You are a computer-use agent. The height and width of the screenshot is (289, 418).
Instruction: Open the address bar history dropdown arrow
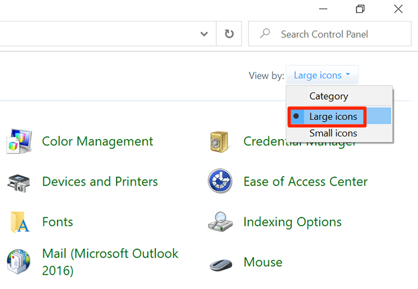(x=205, y=34)
